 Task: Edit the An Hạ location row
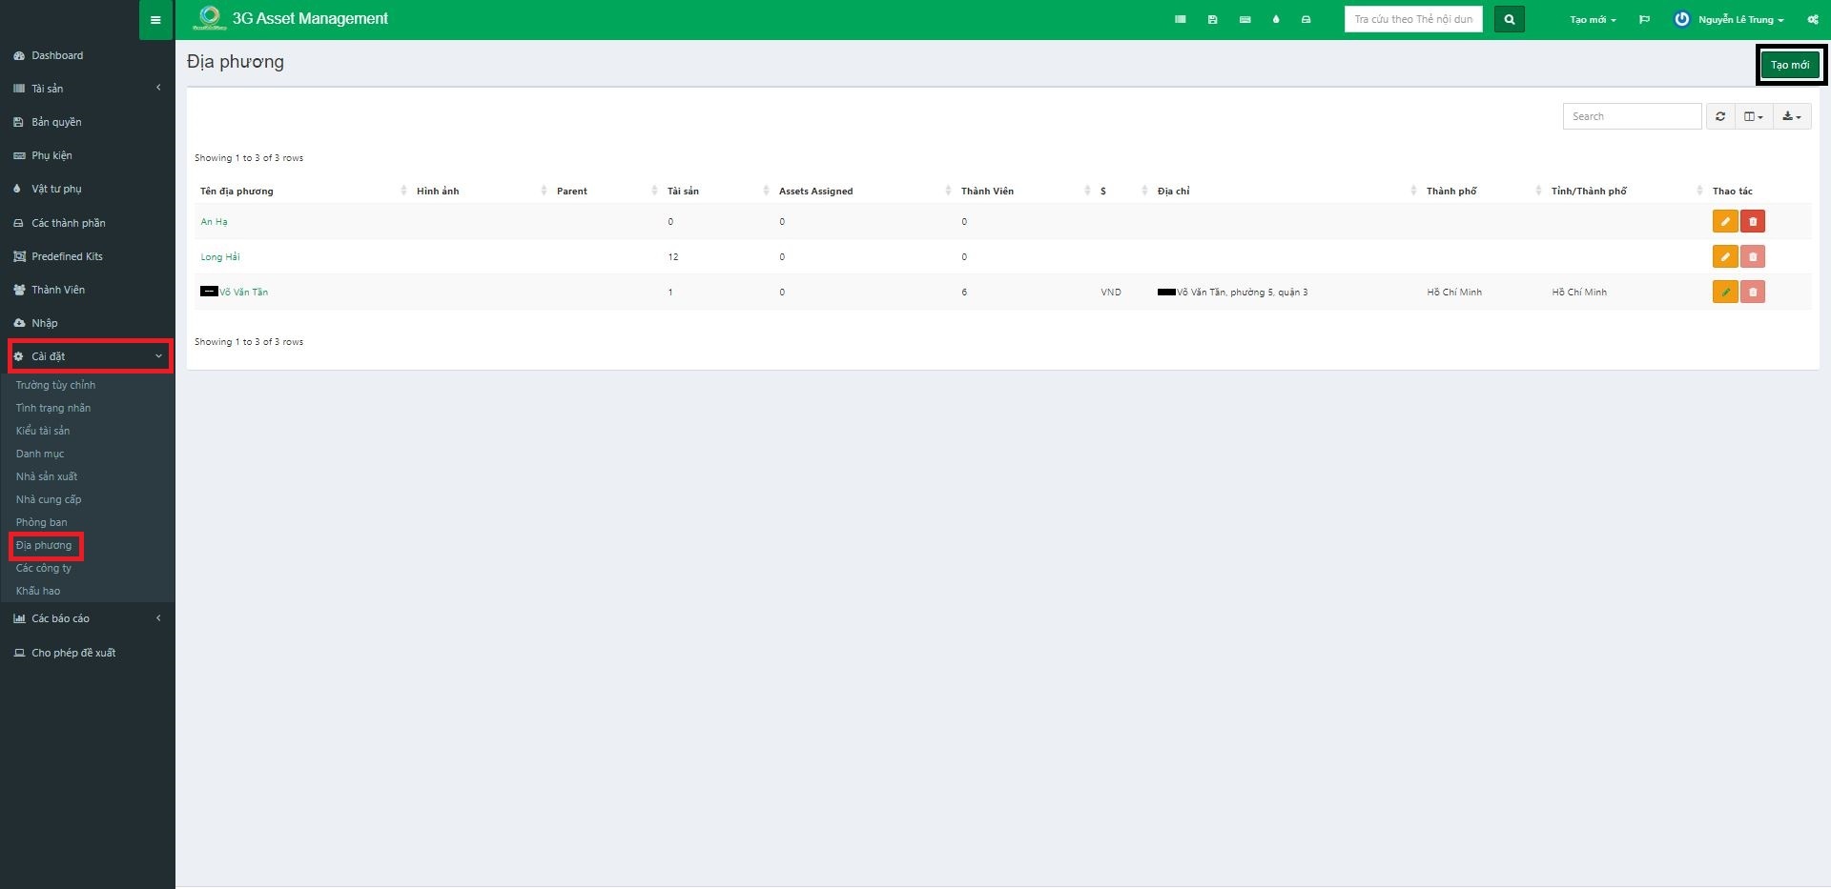click(1724, 222)
